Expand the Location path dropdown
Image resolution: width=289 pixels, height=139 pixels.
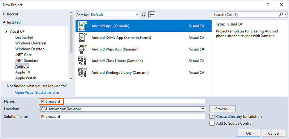click(x=203, y=109)
